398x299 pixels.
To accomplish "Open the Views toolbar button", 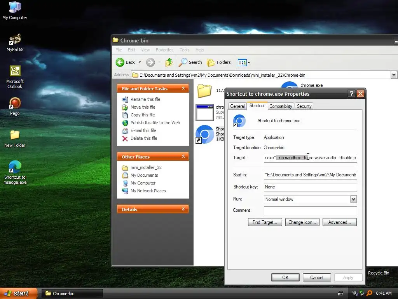I will [x=244, y=62].
